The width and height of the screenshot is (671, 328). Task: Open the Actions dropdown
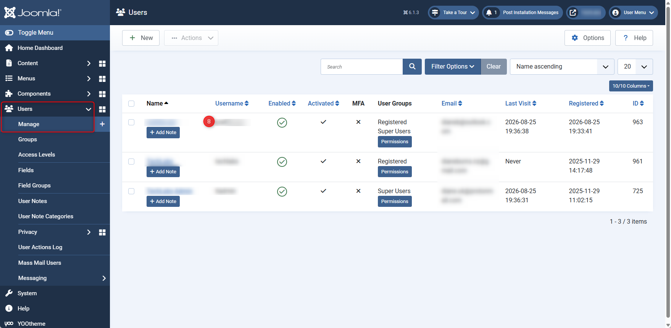tap(191, 38)
